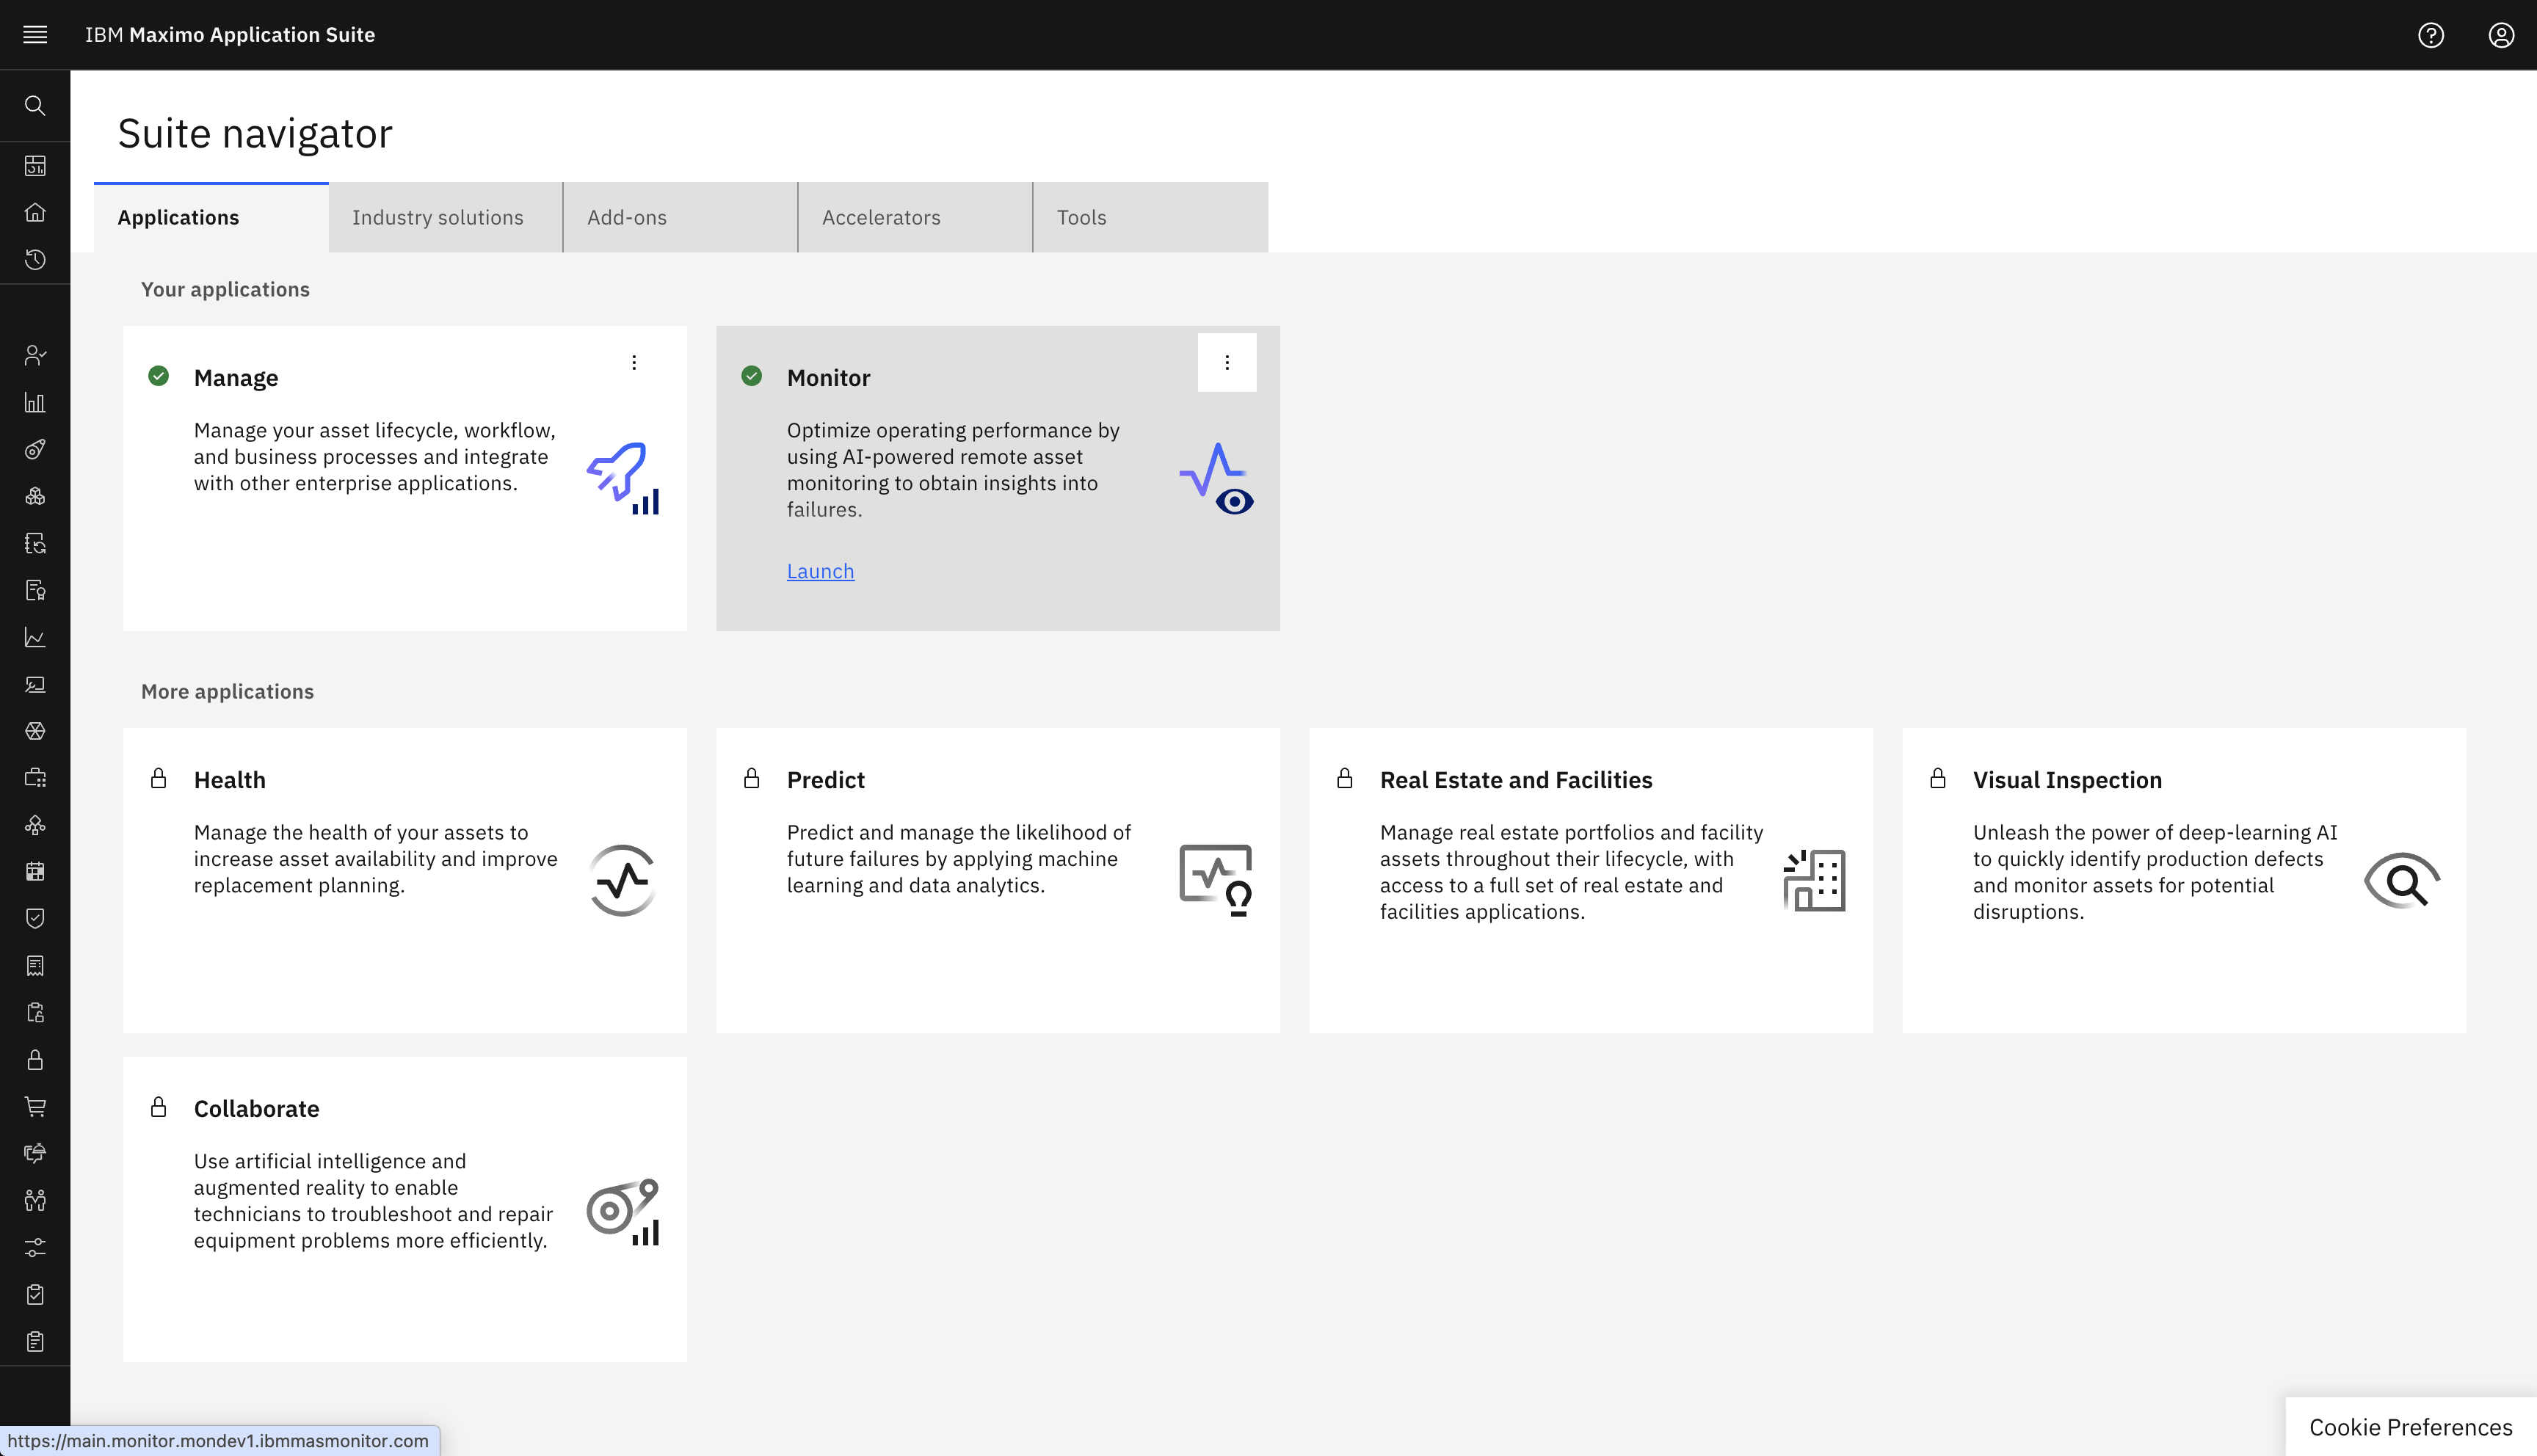Click the Manage rocket illustration icon
Screen dimensions: 2537x1456
(623, 478)
